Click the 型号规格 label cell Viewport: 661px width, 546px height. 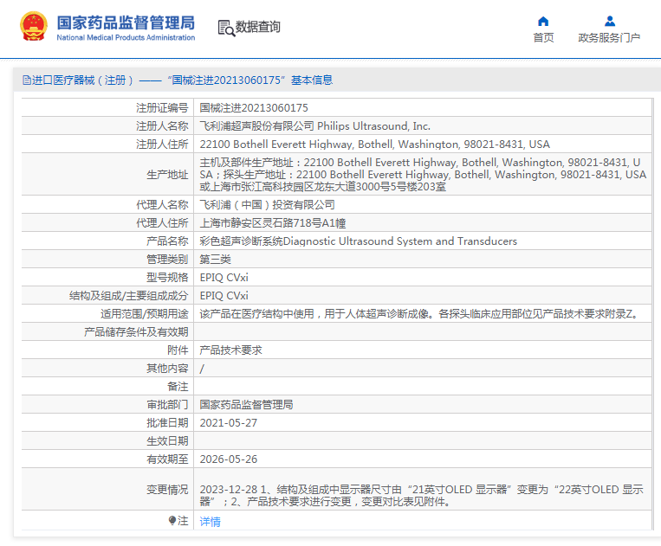coord(107,278)
